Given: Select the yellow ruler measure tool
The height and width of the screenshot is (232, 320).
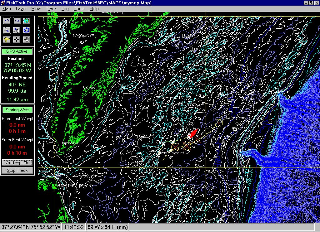Looking at the screenshot, I should [x=7, y=40].
